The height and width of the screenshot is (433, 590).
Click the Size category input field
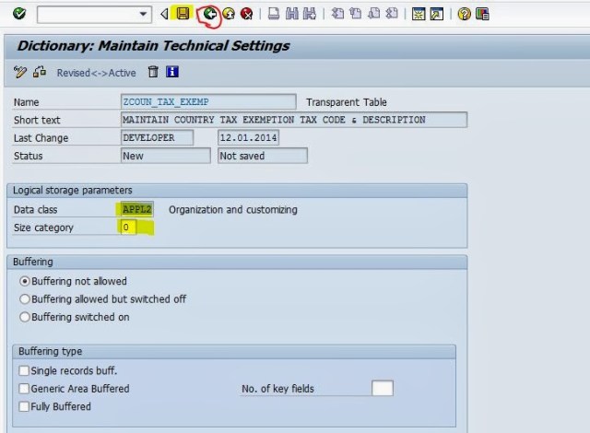(x=128, y=228)
